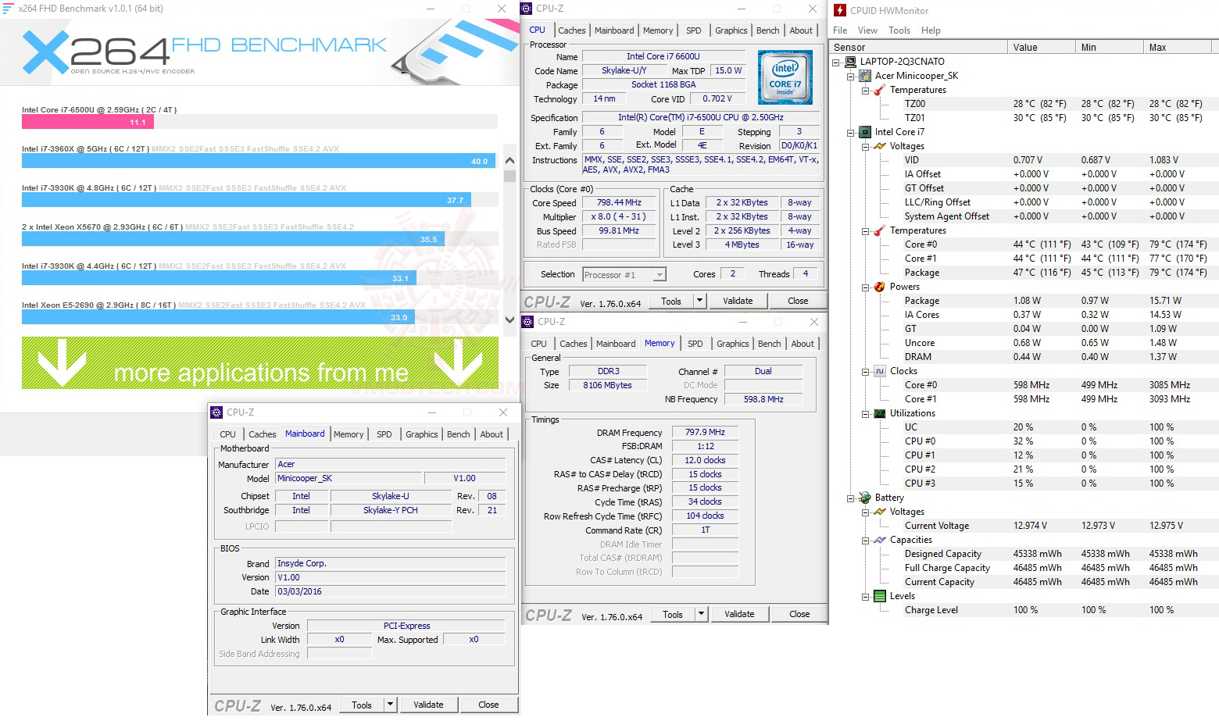Click the Temperatures thermometer icon under Acer Minicooper_SK
1219x721 pixels.
[879, 89]
